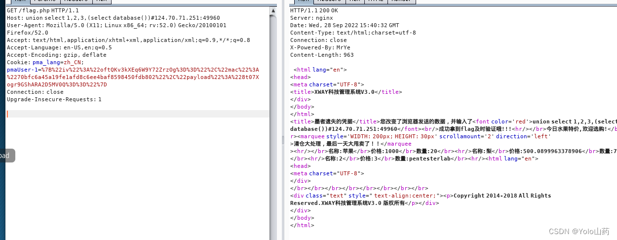Click the 'pmaUser-1=' cookie value line
The image size is (617, 240).
point(133,70)
